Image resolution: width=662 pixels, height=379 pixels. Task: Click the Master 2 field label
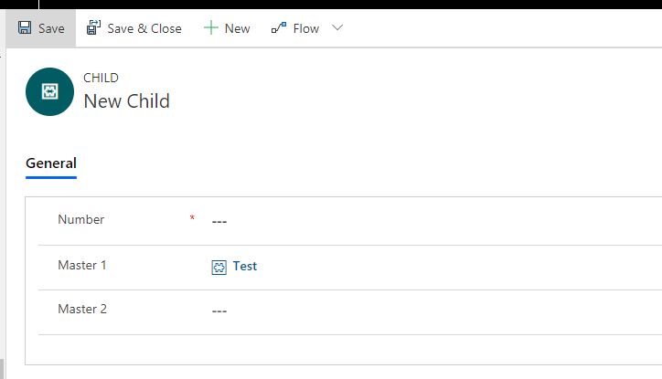click(82, 309)
